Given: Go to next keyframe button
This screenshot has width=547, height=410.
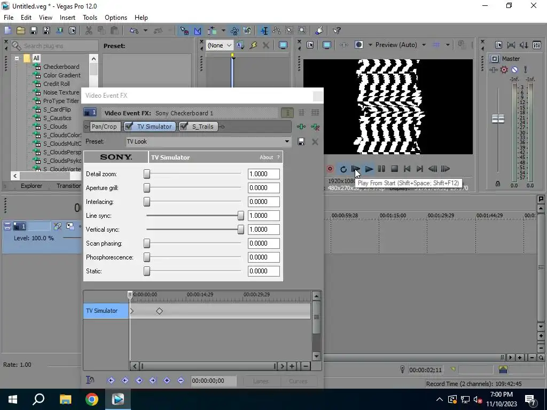Looking at the screenshot, I should pyautogui.click(x=139, y=381).
